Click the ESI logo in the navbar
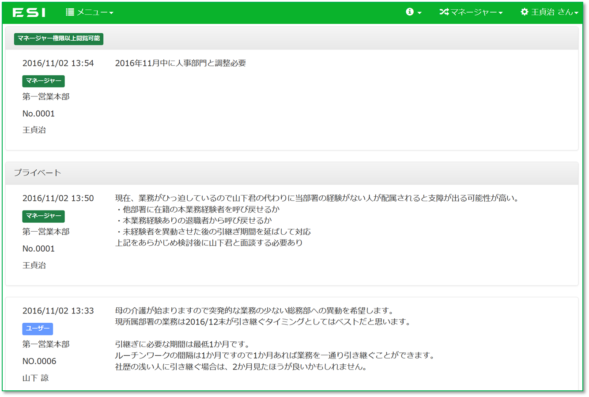The image size is (589, 397). pos(29,12)
